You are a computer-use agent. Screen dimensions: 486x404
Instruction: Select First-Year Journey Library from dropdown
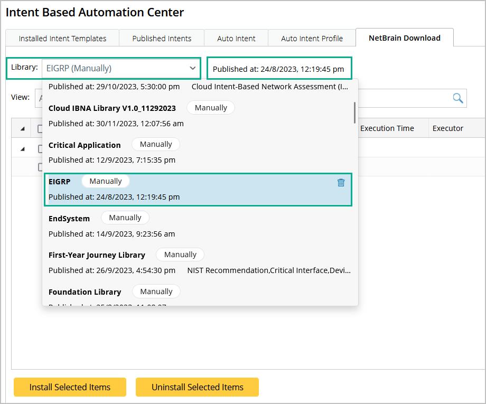(97, 255)
